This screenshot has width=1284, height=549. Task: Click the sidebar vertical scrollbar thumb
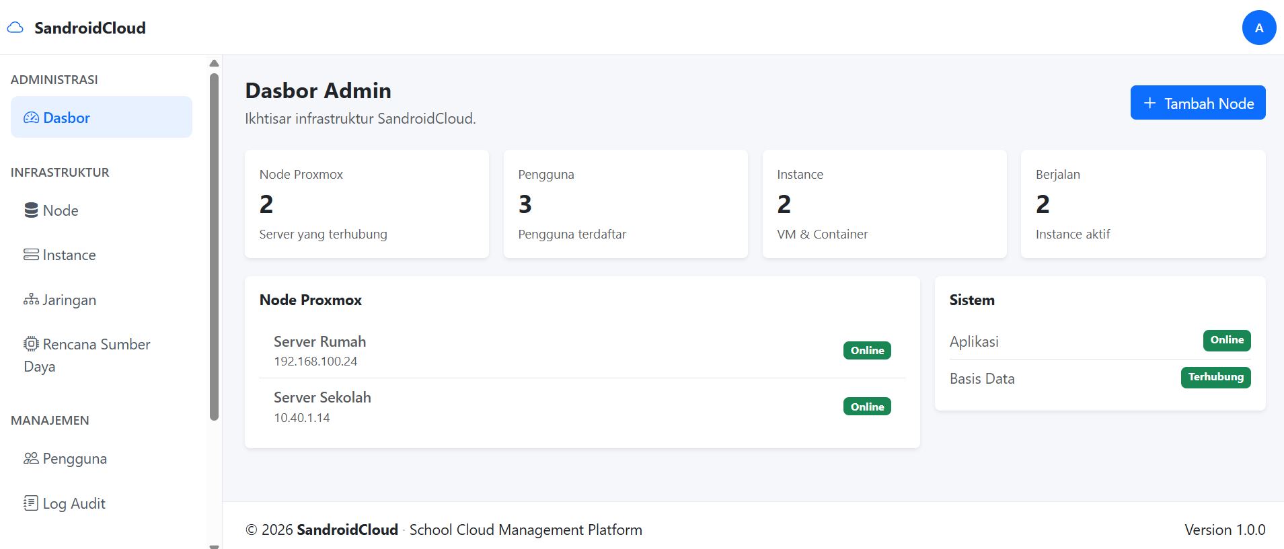point(215,247)
